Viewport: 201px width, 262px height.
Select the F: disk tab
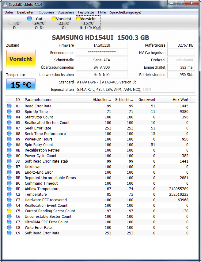(15, 23)
